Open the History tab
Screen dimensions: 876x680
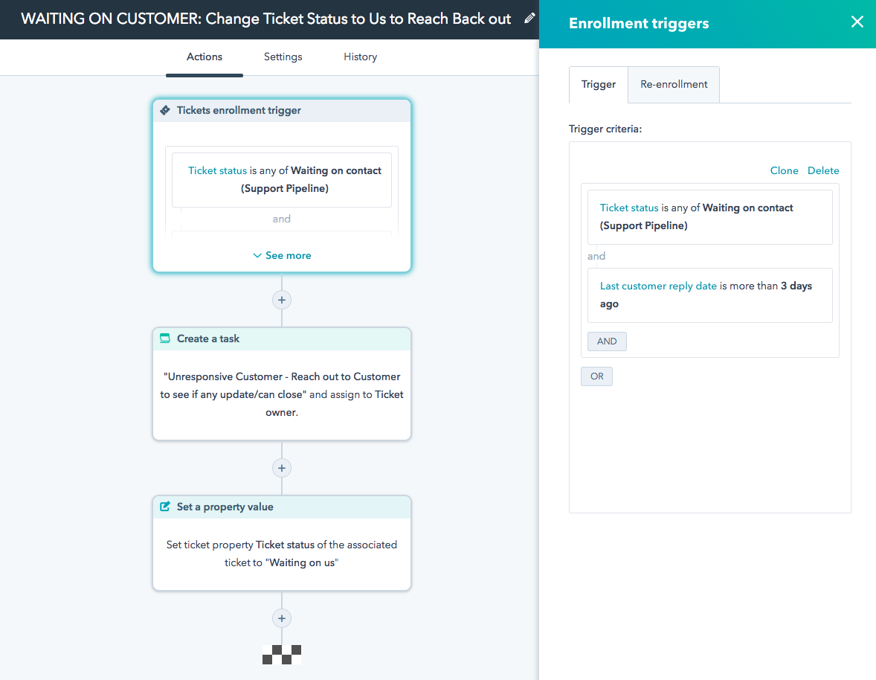360,57
